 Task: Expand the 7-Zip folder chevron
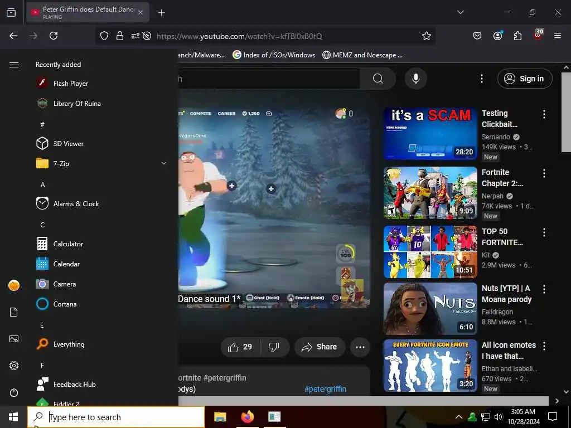click(x=164, y=163)
